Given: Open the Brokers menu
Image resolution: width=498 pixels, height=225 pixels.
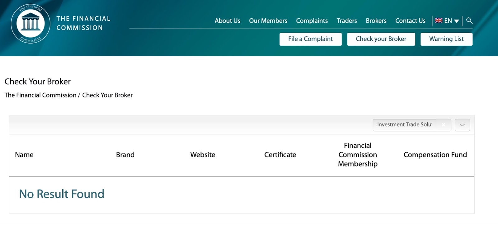Looking at the screenshot, I should 376,21.
